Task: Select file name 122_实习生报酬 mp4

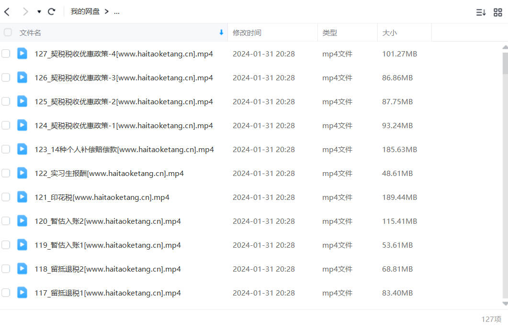Action: coord(109,174)
